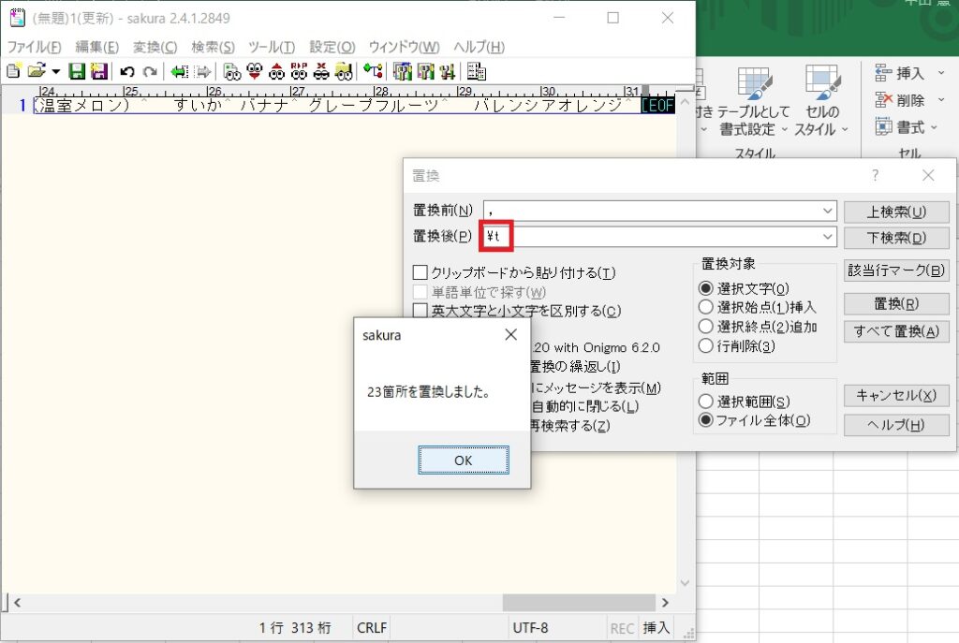
Task: Click the 下検索(D) button
Action: (x=896, y=237)
